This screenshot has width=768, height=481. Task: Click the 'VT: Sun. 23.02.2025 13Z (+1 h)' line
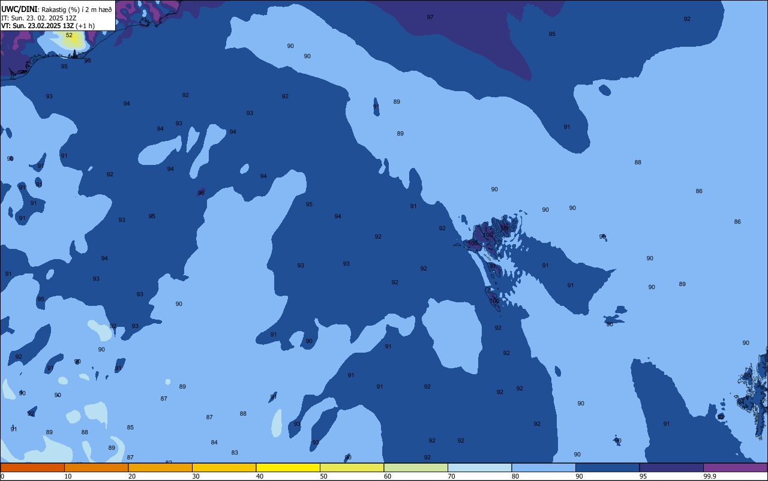[x=48, y=26]
